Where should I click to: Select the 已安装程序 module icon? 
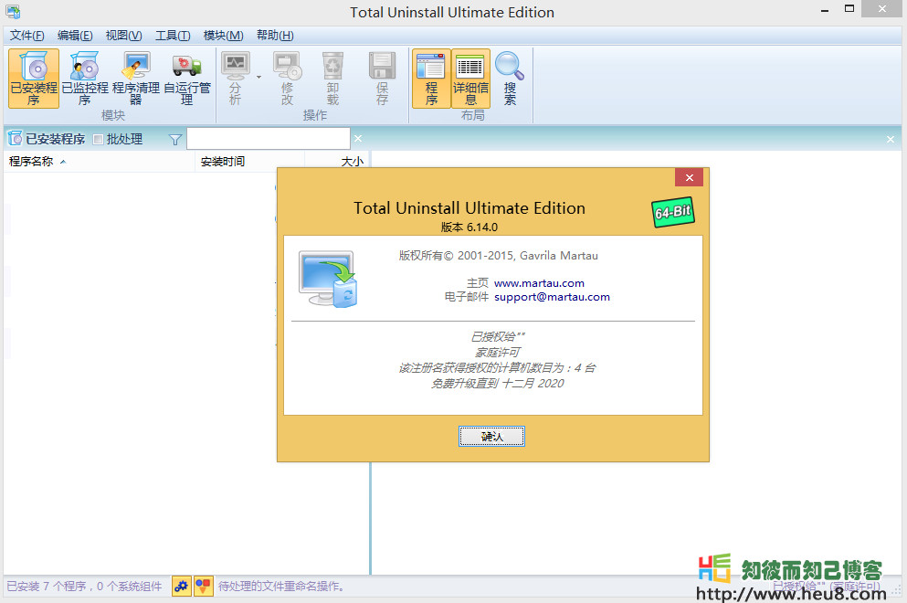click(33, 78)
